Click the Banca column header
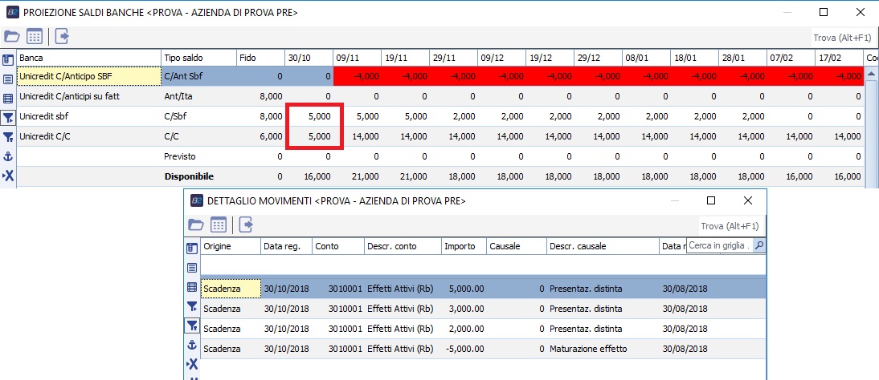This screenshot has height=380, width=879. tap(88, 59)
